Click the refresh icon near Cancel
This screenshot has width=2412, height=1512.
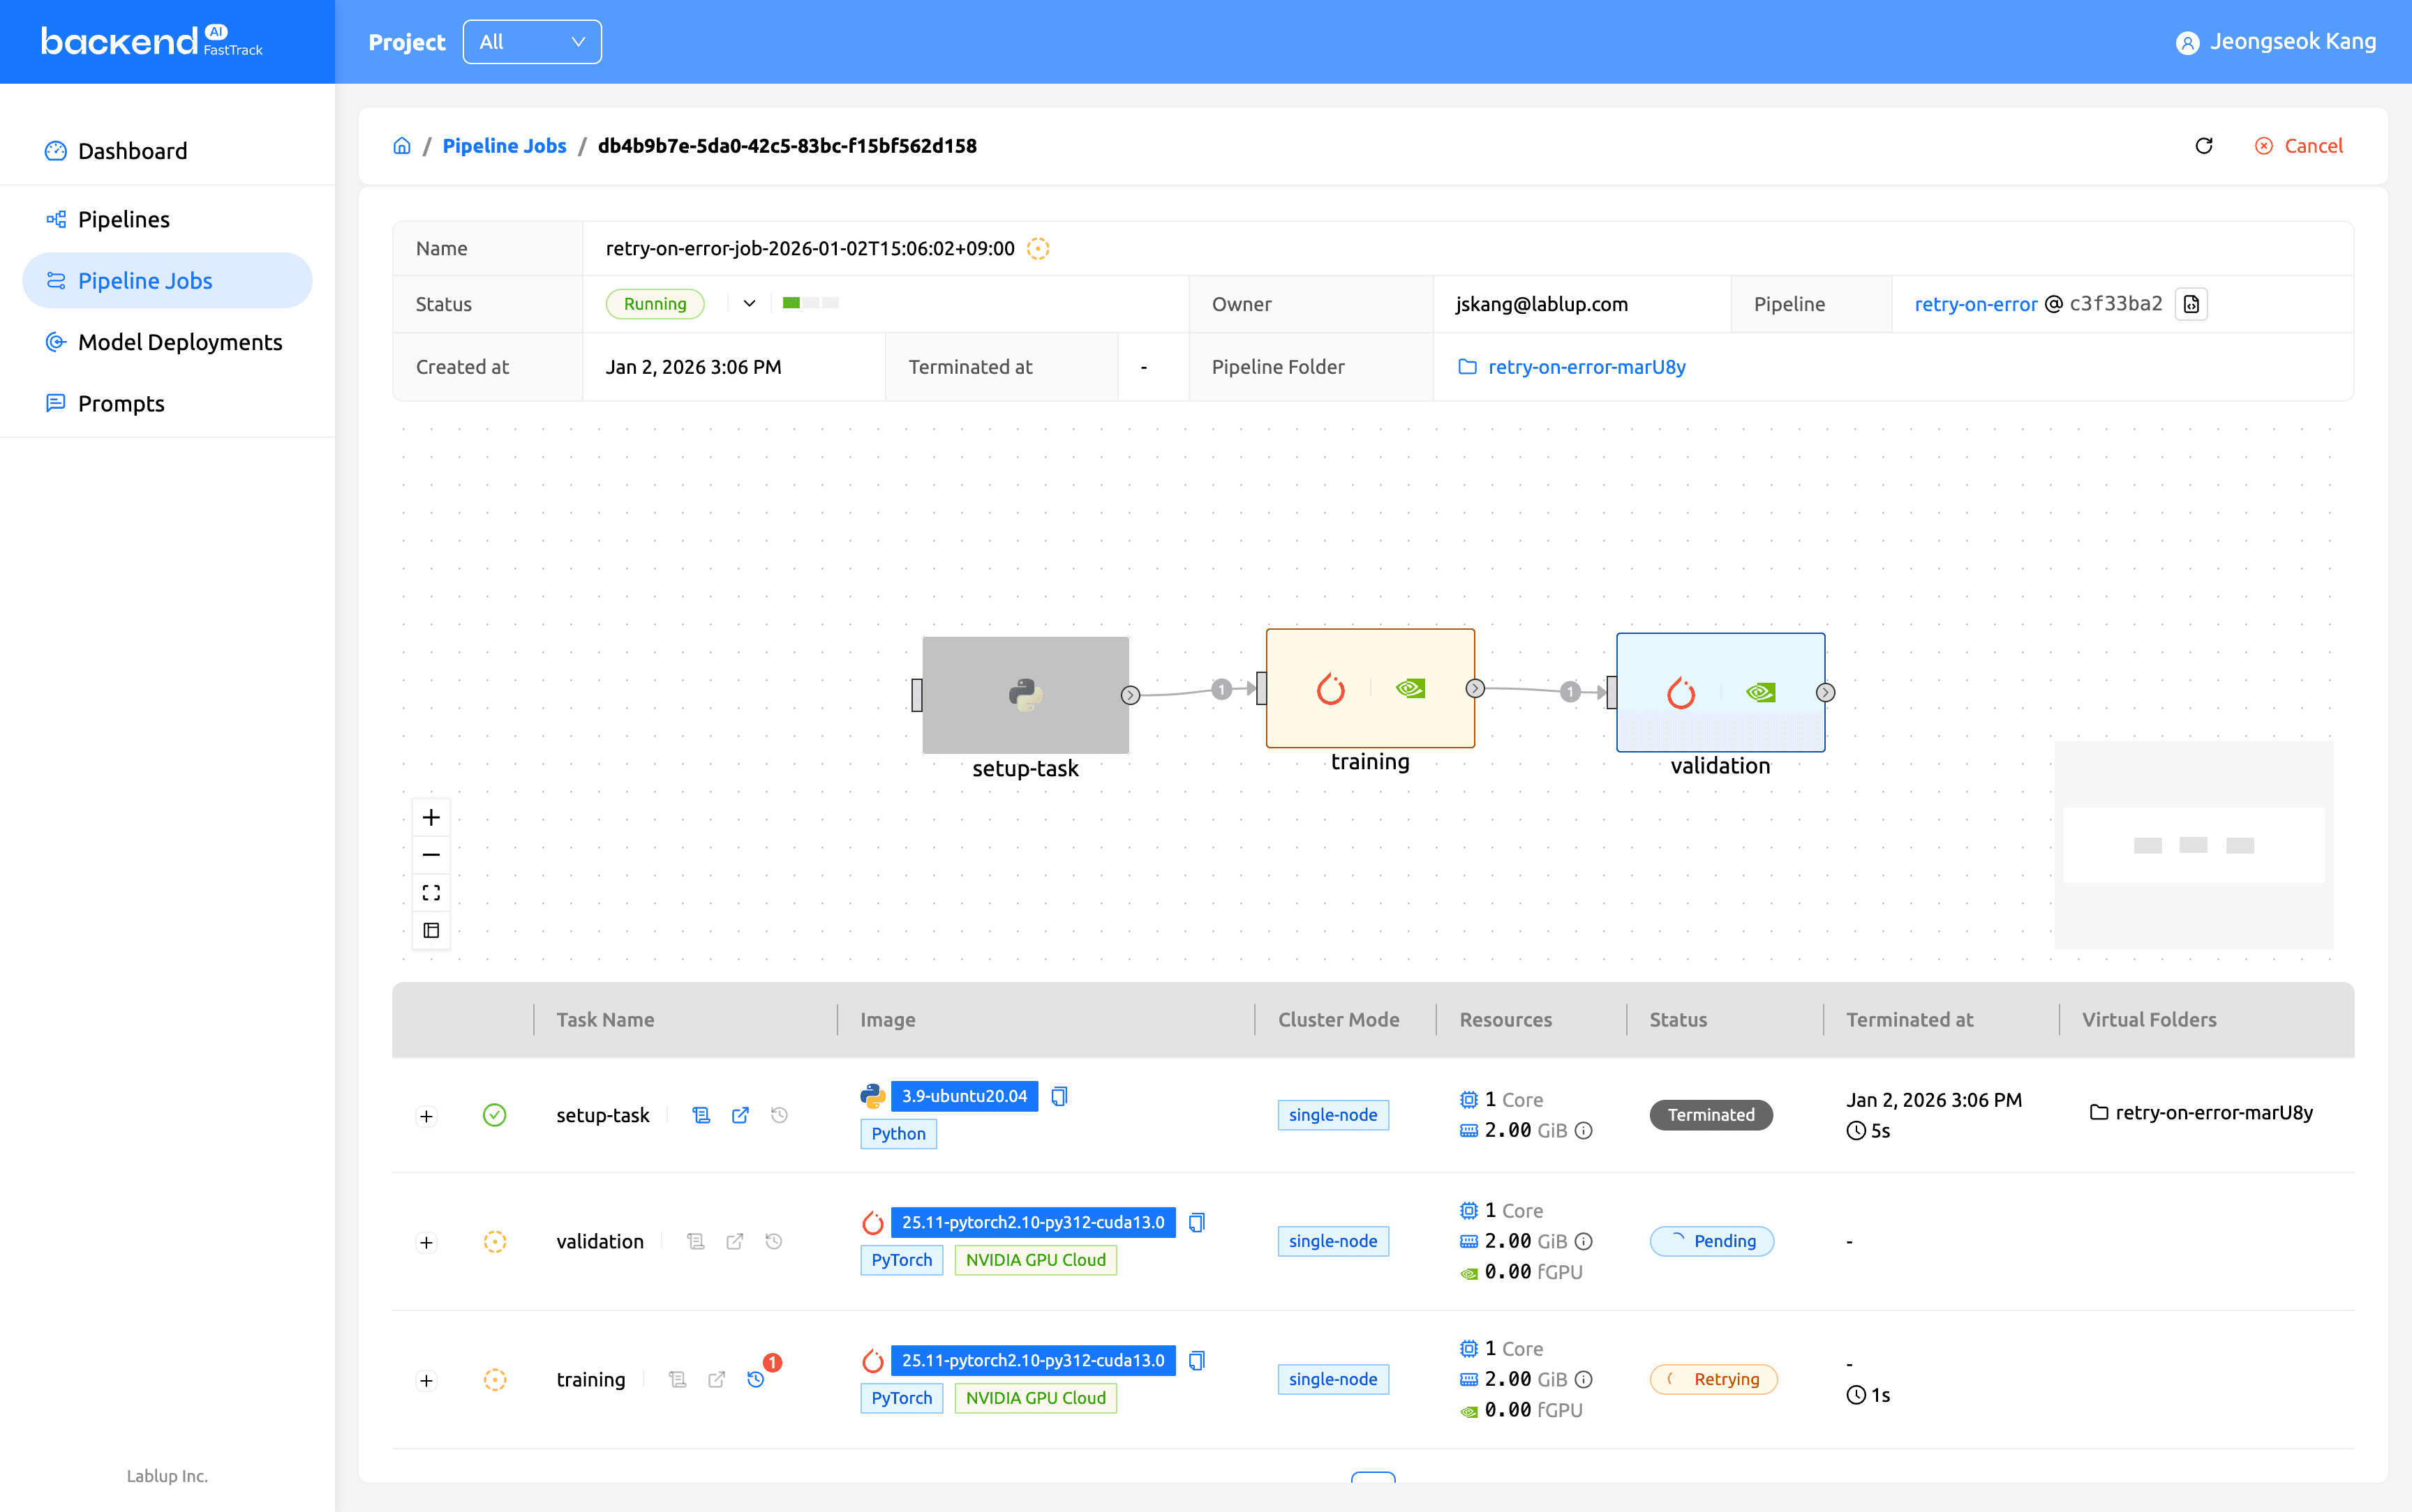click(2203, 146)
